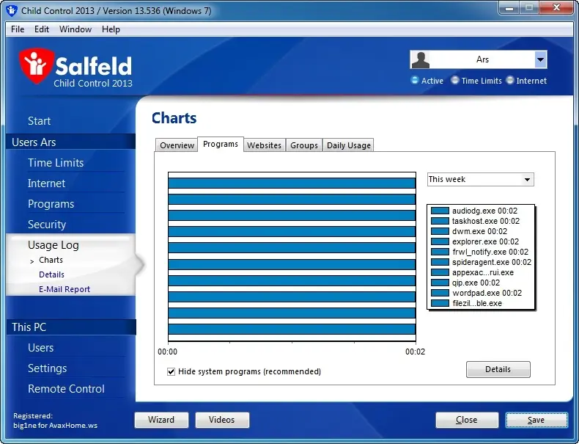
Task: Switch to the Websites tab
Action: [x=264, y=145]
